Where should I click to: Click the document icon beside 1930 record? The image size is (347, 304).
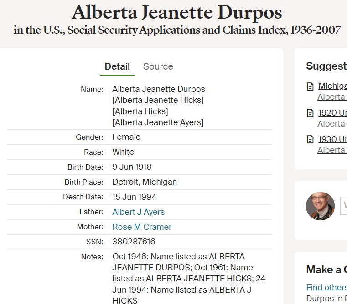(310, 139)
